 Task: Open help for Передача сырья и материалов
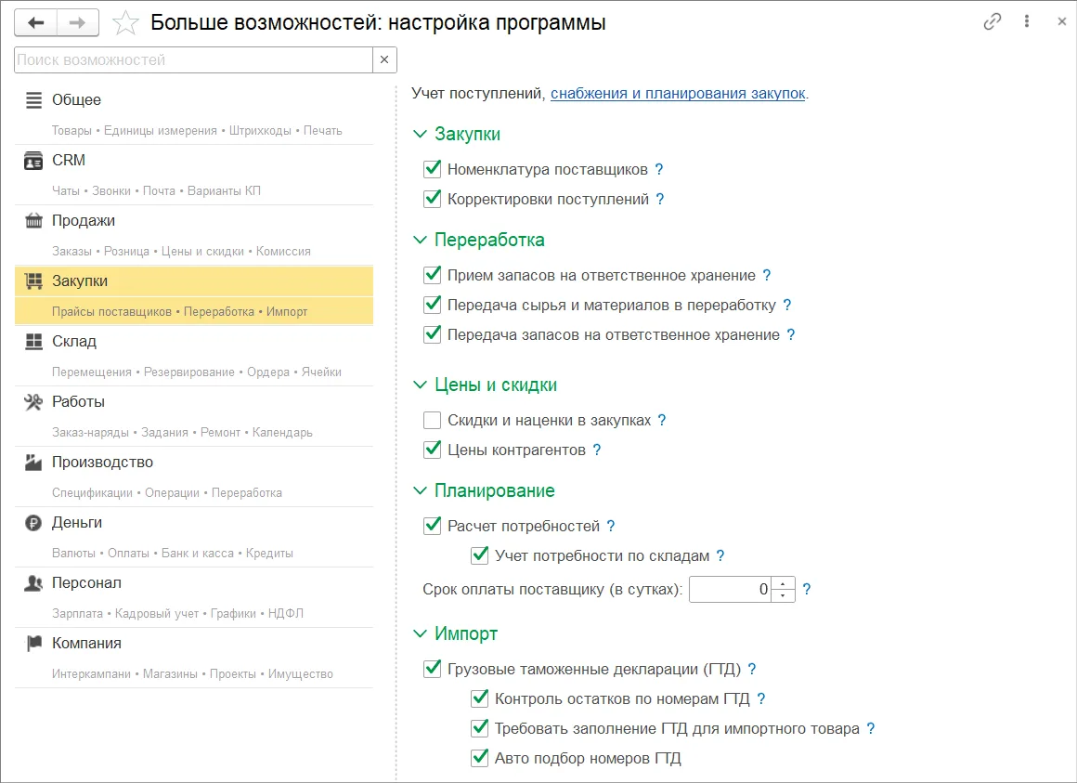(x=787, y=305)
